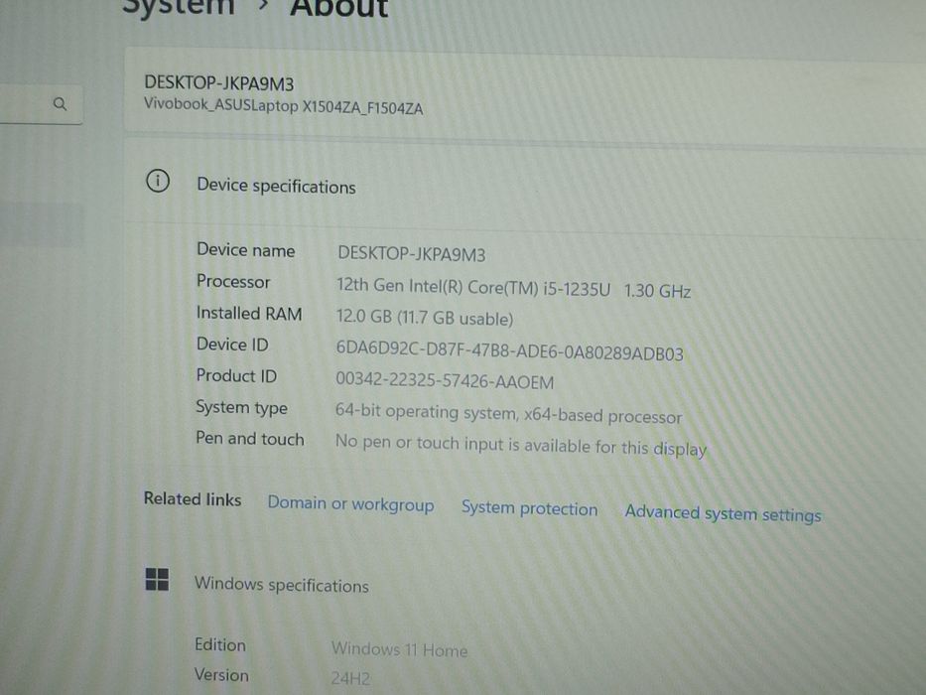
Task: Click the Edition label
Action: (x=220, y=644)
